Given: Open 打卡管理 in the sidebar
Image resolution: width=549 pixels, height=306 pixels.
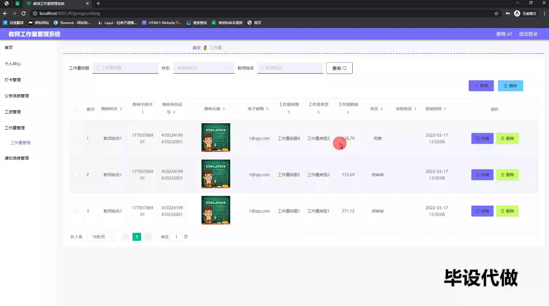Looking at the screenshot, I should [x=13, y=80].
